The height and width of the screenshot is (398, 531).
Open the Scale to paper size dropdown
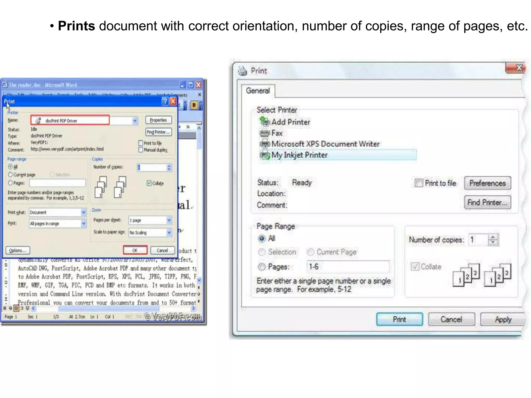pyautogui.click(x=169, y=232)
